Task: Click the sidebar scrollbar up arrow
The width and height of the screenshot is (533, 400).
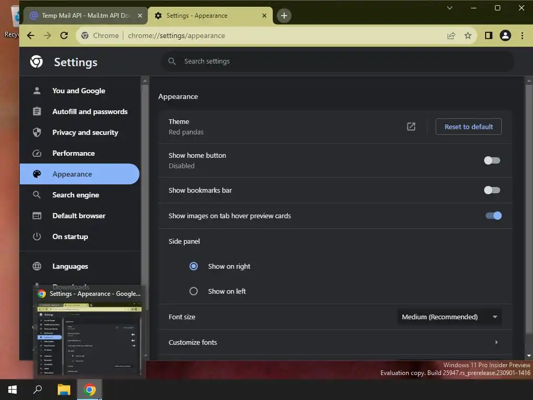Action: tap(145, 81)
